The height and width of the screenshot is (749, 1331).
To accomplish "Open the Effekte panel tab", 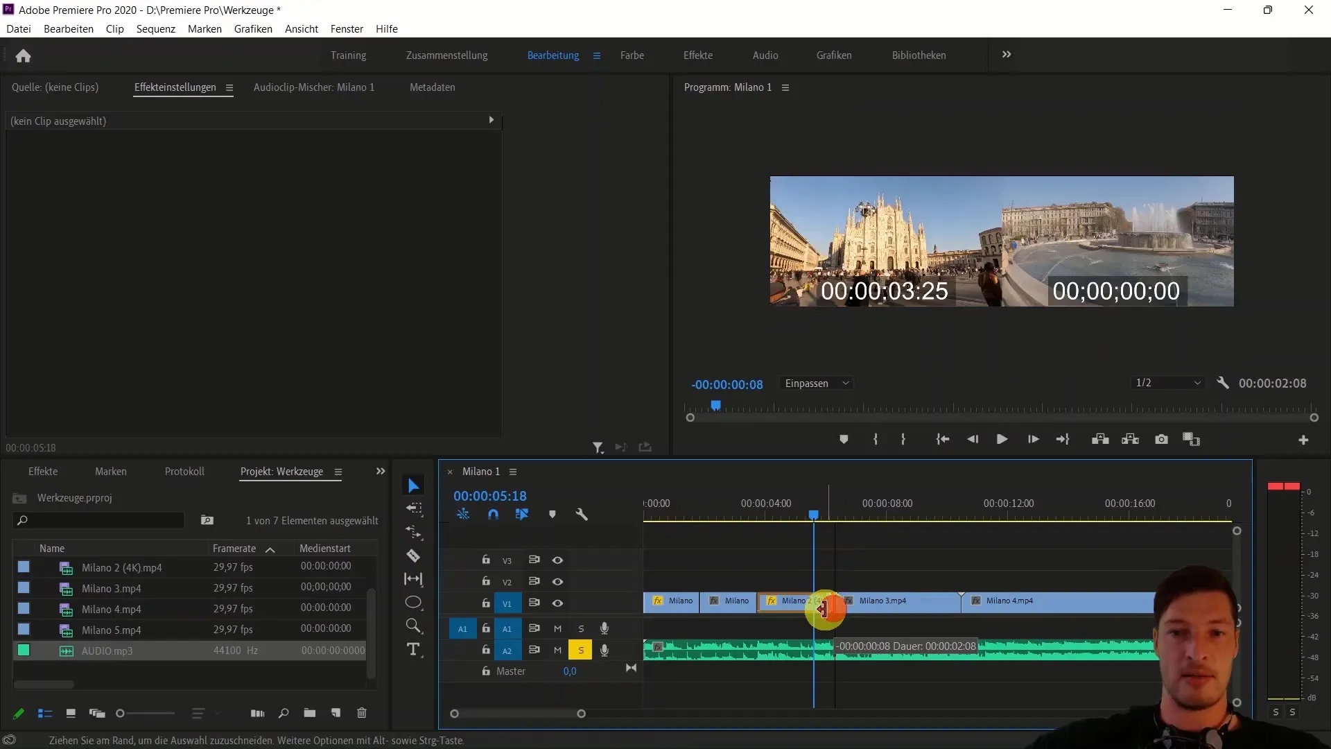I will pos(43,472).
